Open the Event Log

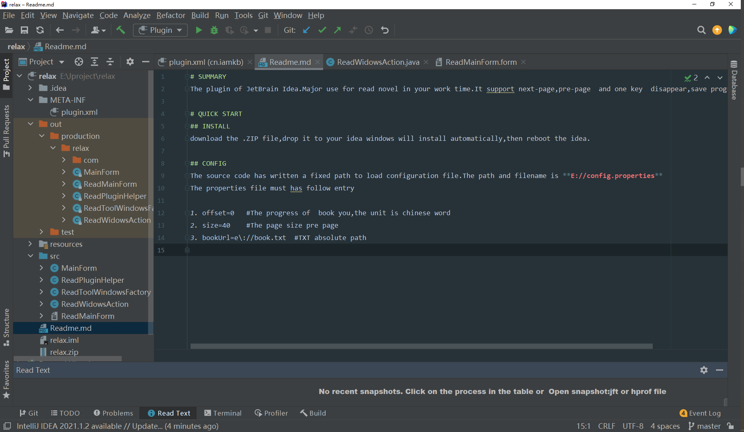[700, 413]
